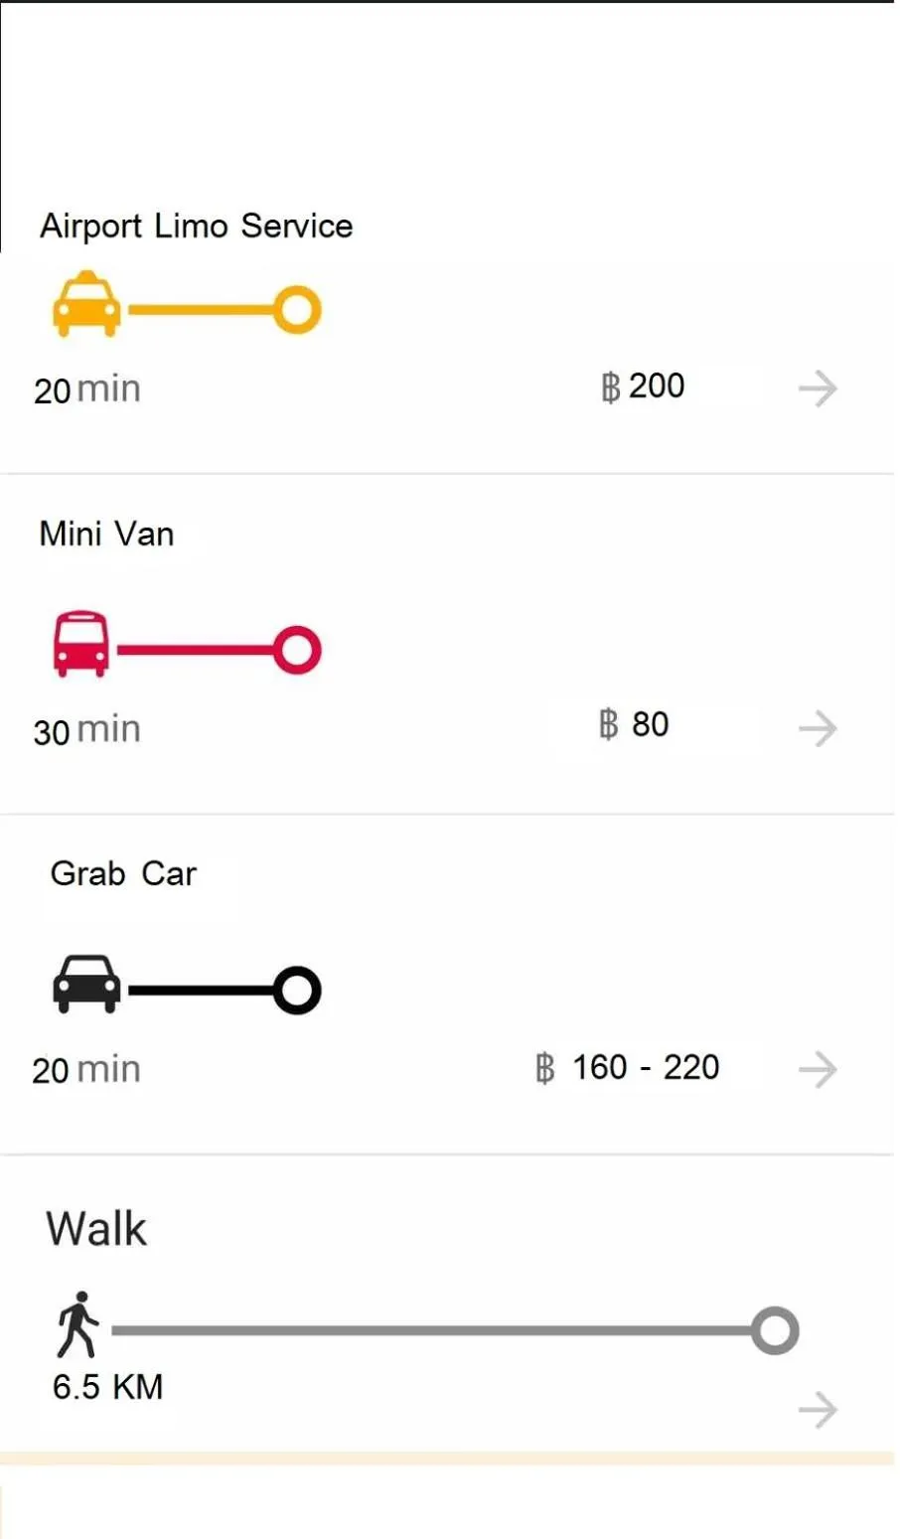This screenshot has height=1539, width=900.
Task: Click the red route endpoint circle
Action: click(x=297, y=651)
